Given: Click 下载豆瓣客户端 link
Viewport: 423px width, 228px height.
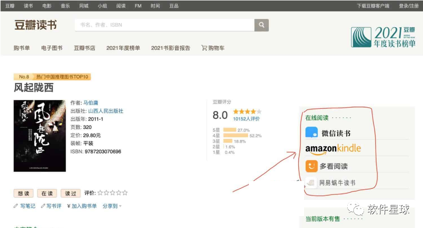Looking at the screenshot, I should point(373,6).
